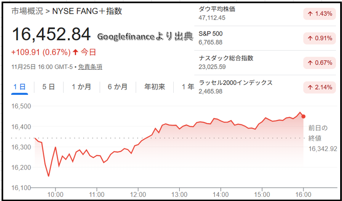This screenshot has width=342, height=201.
Task: Open the 免責条項 link
Action: (x=90, y=67)
